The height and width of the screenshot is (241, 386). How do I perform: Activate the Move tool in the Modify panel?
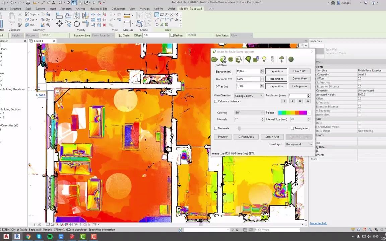(x=59, y=23)
